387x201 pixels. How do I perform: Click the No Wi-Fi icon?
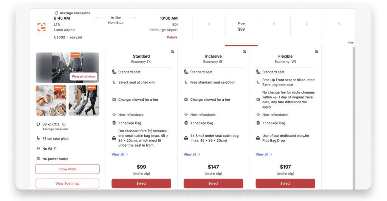38,149
